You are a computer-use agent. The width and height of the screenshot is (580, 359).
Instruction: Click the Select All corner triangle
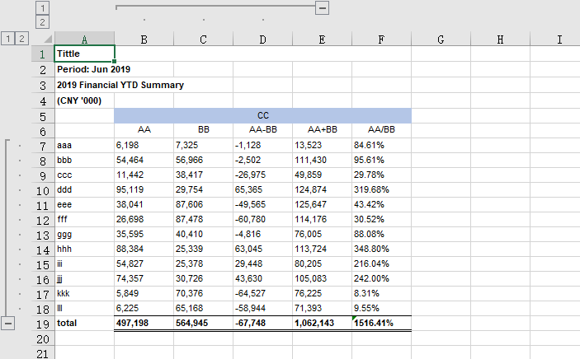[48, 39]
